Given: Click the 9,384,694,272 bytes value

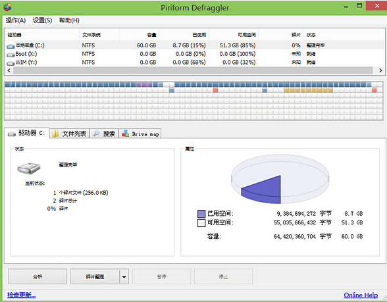Looking at the screenshot, I should (296, 214).
